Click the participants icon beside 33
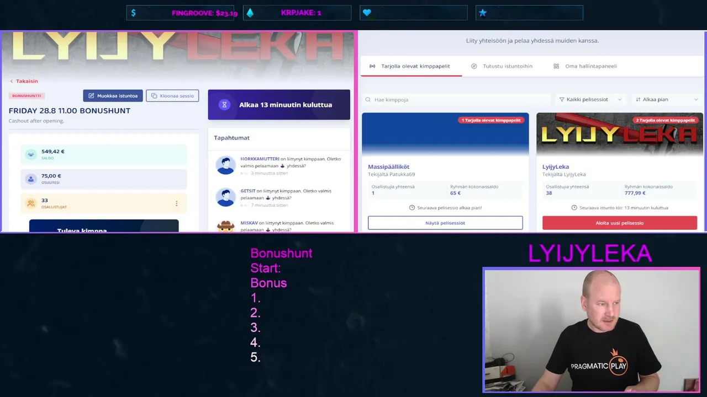 31,203
